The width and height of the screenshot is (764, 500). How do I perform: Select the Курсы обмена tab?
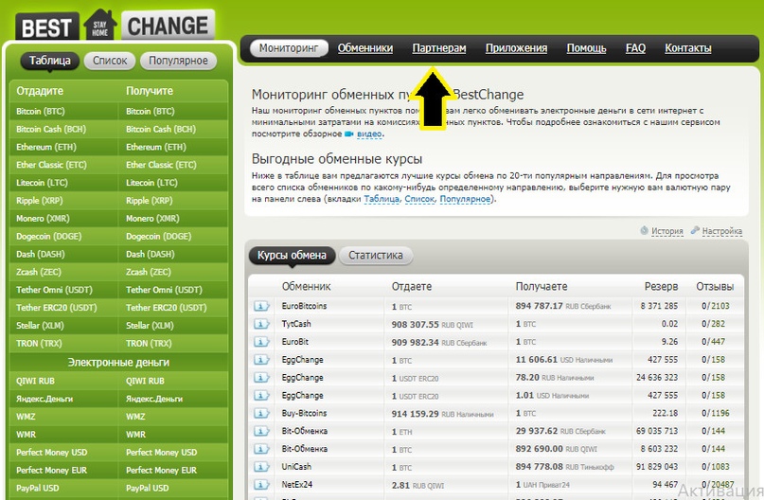pyautogui.click(x=292, y=256)
